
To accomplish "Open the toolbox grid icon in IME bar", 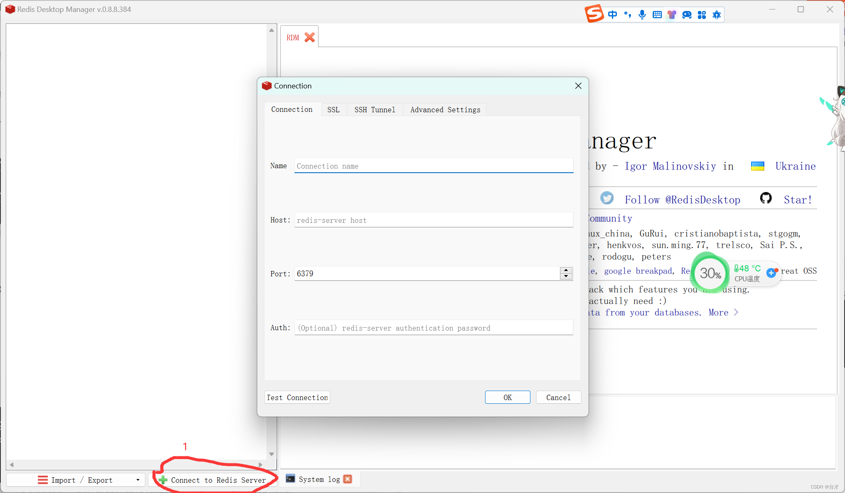I will (702, 15).
